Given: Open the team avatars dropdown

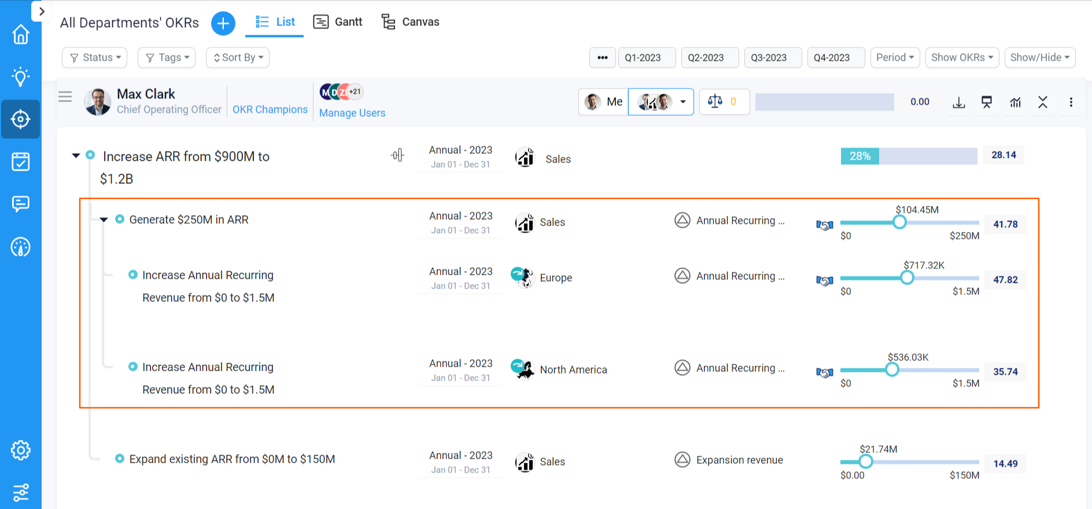Looking at the screenshot, I should point(661,102).
